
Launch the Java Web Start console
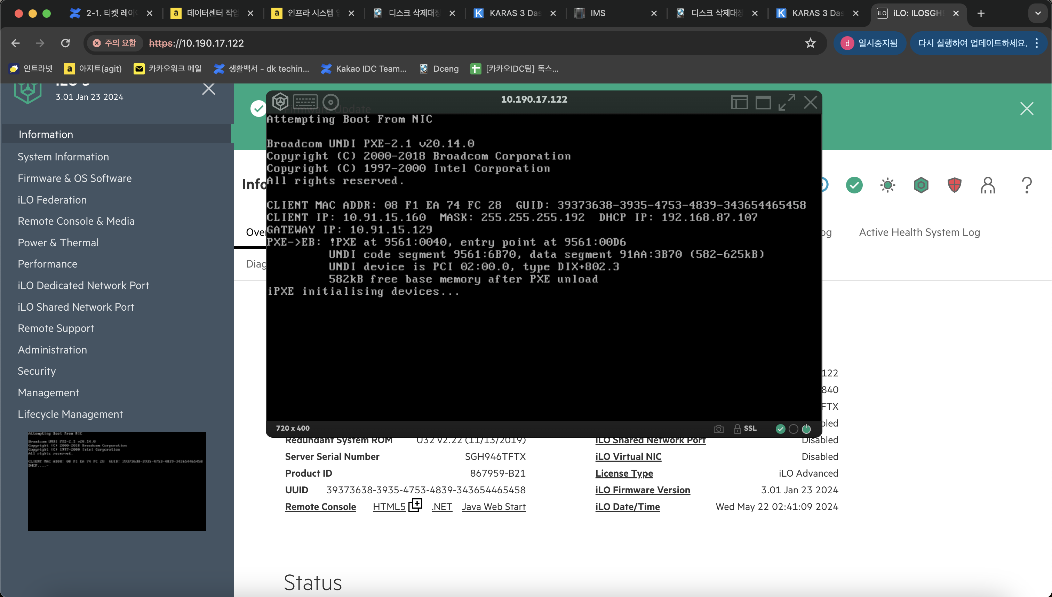coord(494,507)
